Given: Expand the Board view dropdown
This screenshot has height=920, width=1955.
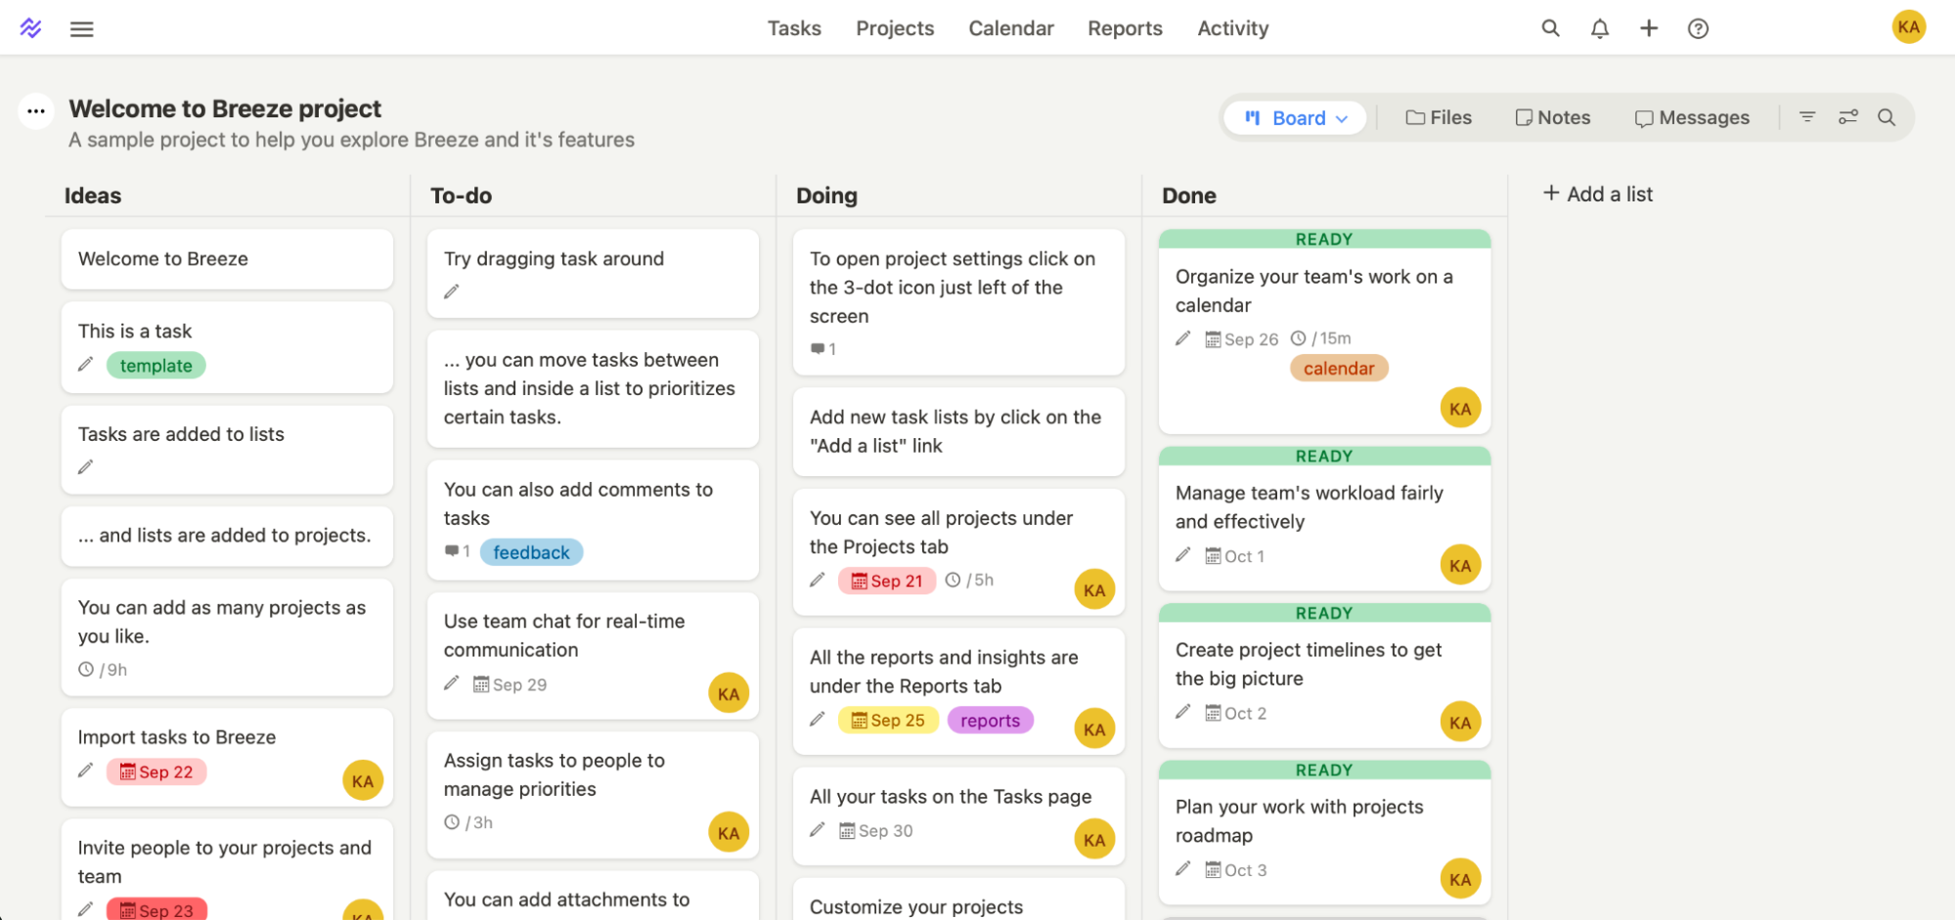Looking at the screenshot, I should [1295, 117].
